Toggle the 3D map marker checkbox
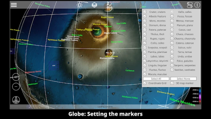The width and height of the screenshot is (211, 119). click(172, 83)
